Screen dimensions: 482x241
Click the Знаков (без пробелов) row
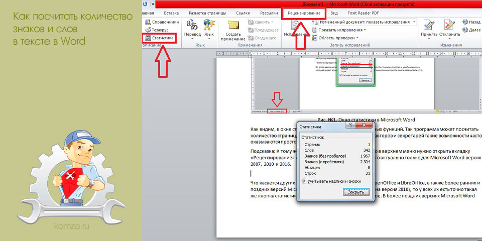pyautogui.click(x=337, y=156)
